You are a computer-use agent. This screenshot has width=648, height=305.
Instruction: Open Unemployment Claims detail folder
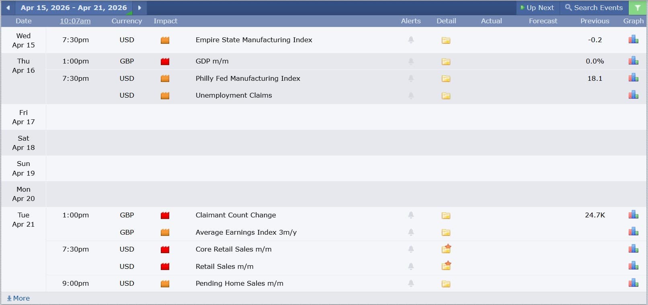point(446,96)
